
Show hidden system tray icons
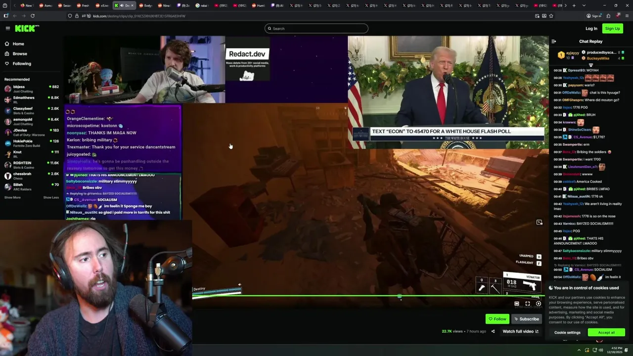tap(579, 350)
